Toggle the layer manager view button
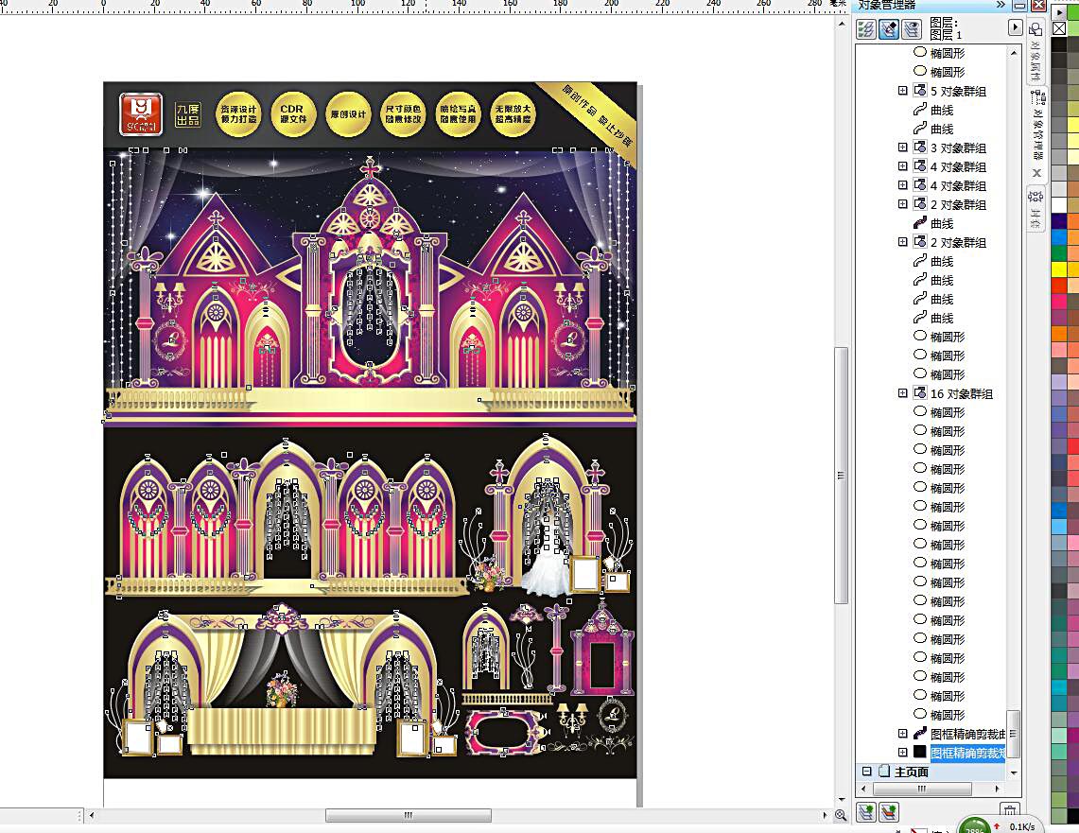 (912, 29)
